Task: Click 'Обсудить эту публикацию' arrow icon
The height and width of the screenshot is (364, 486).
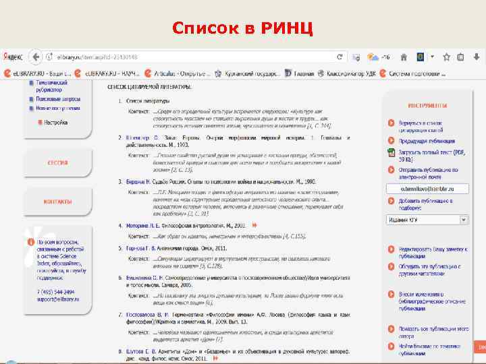Action: [x=391, y=266]
